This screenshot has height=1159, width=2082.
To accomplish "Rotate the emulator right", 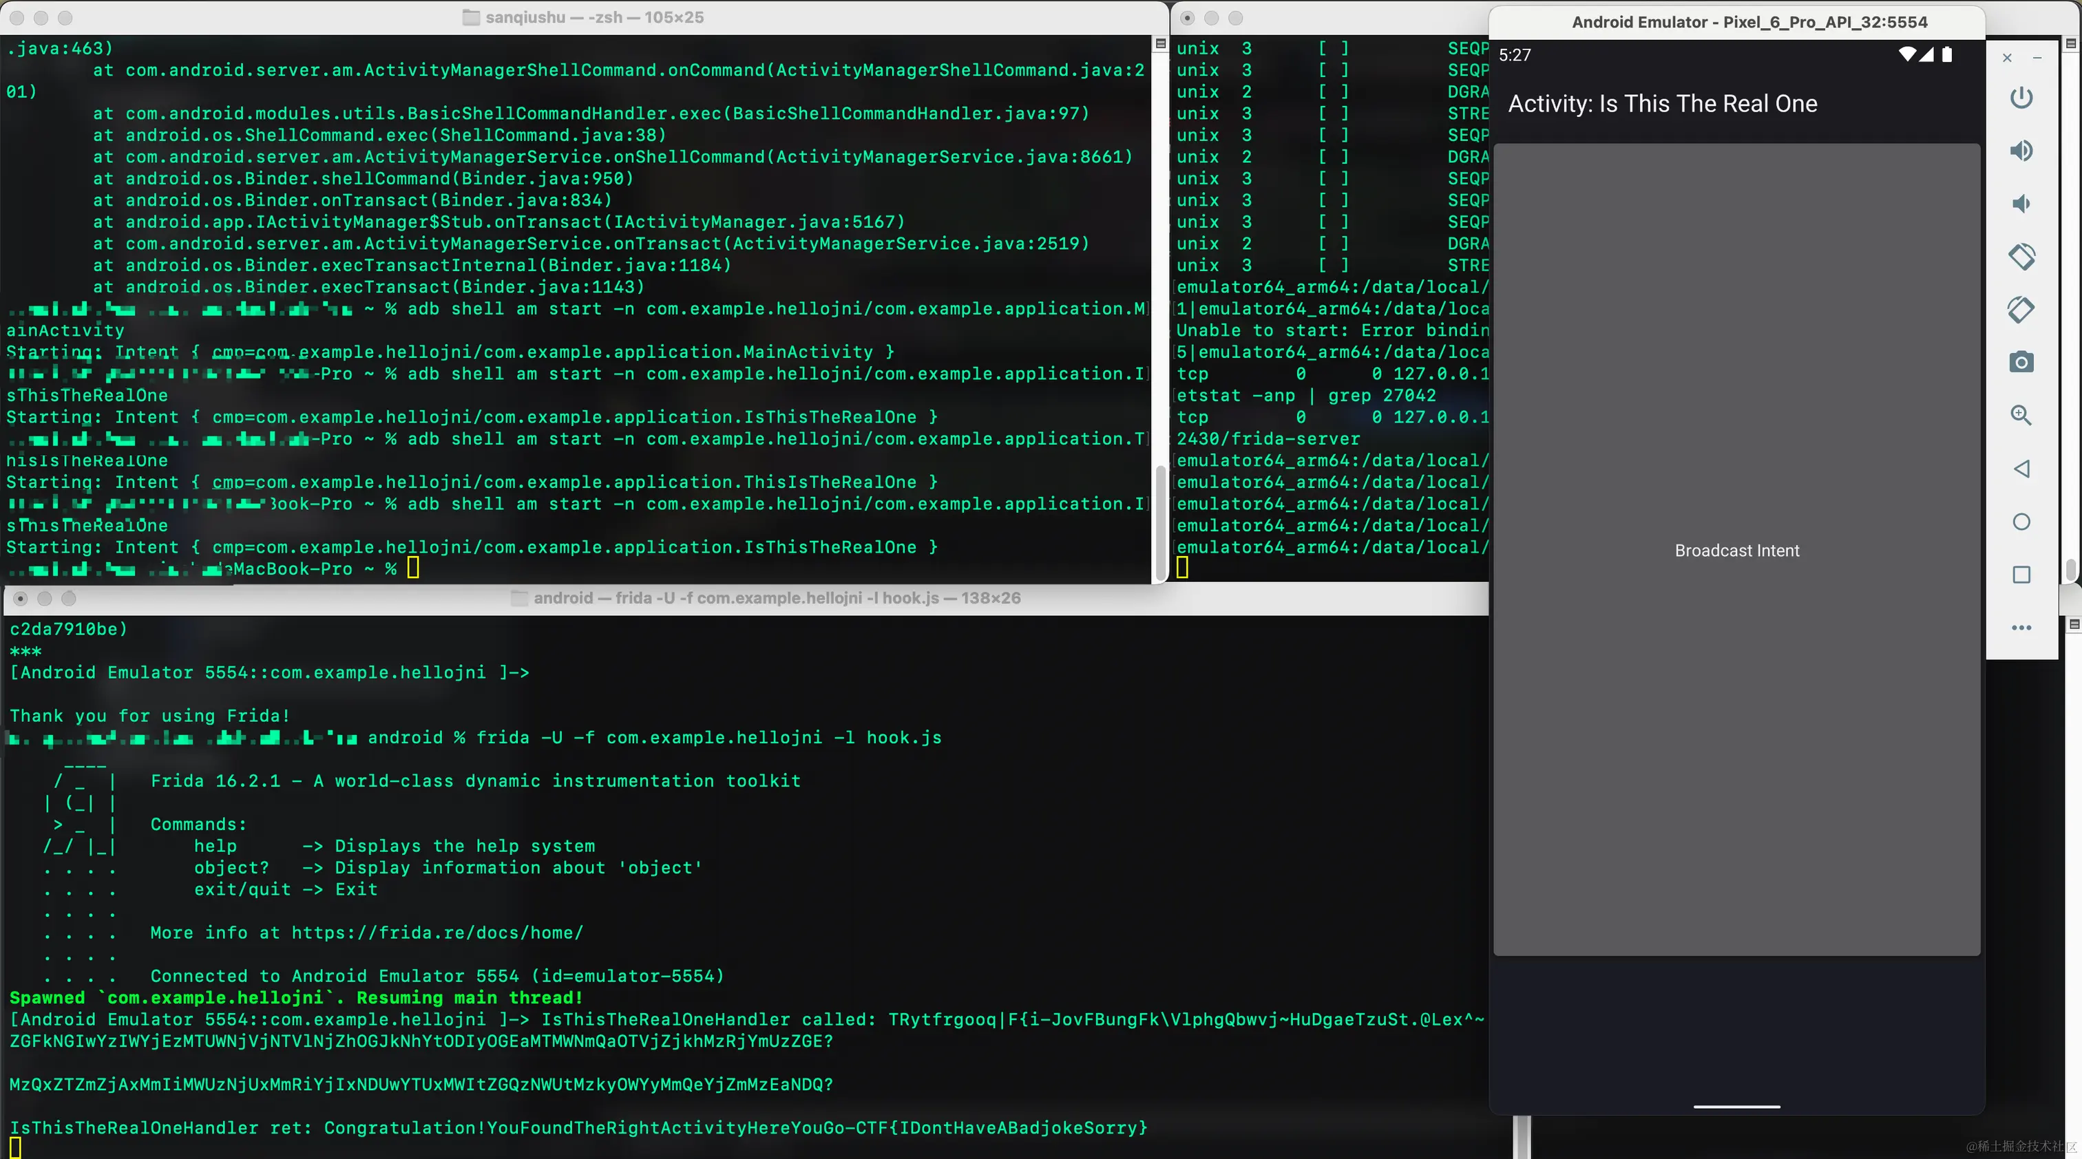I will point(2021,309).
